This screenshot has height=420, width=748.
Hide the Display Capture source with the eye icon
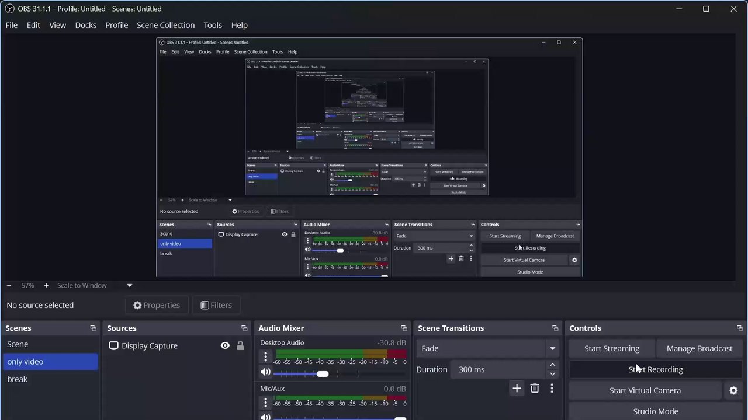click(x=225, y=345)
